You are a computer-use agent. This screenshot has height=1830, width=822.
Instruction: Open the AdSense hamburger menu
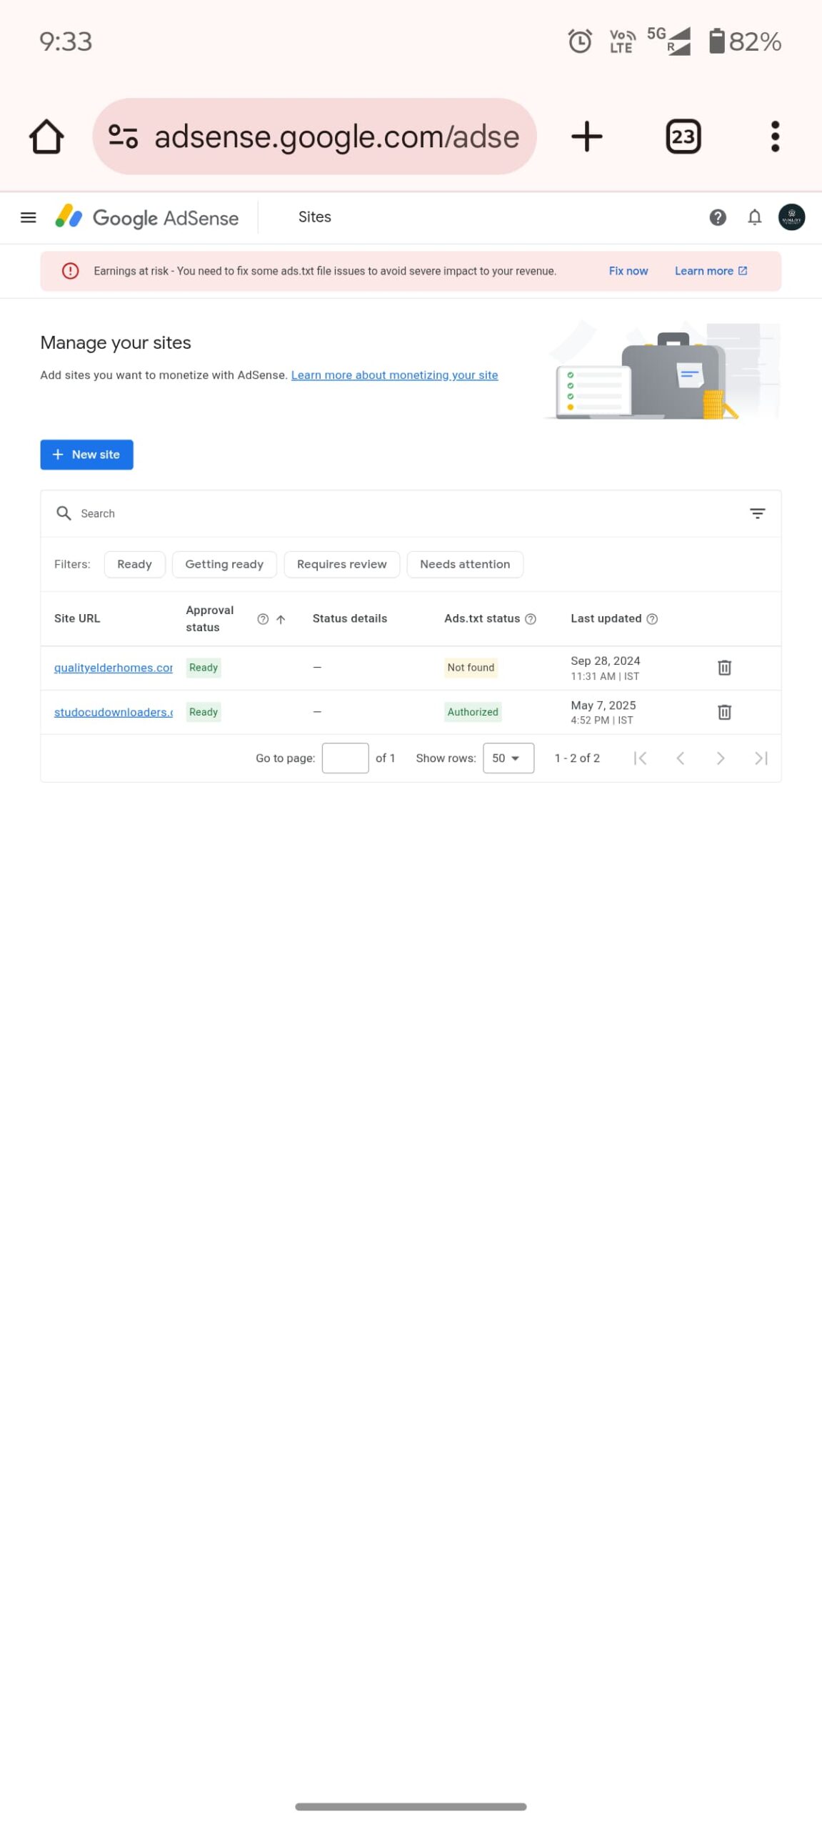(29, 217)
